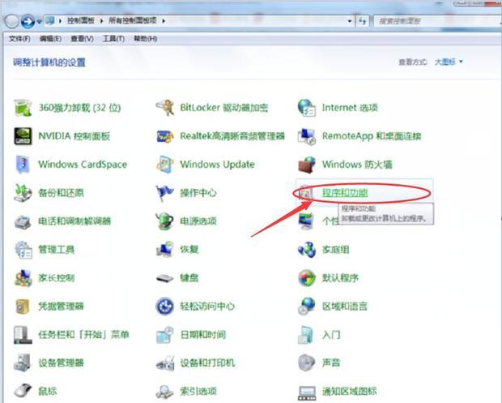Click the 键盘 icon
Screen dimensions: 502x403
coord(165,278)
